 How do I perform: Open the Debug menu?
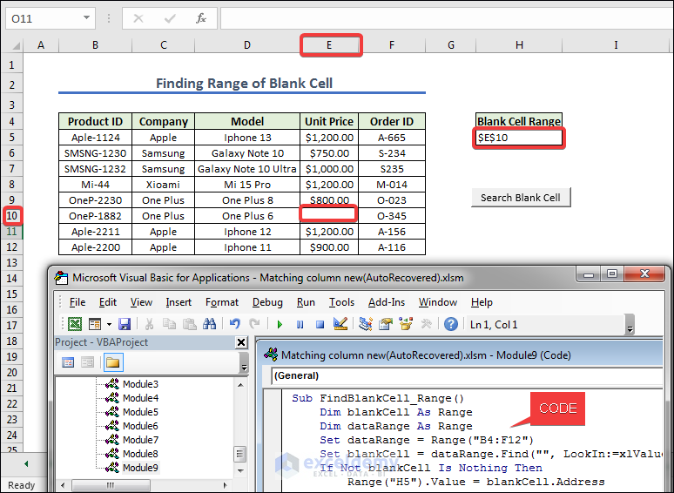[x=267, y=302]
